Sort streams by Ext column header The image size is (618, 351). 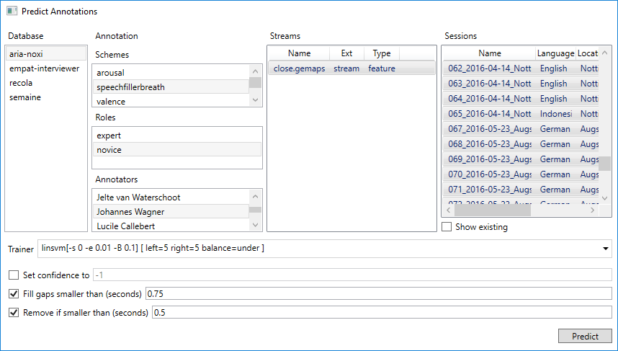[x=346, y=53]
